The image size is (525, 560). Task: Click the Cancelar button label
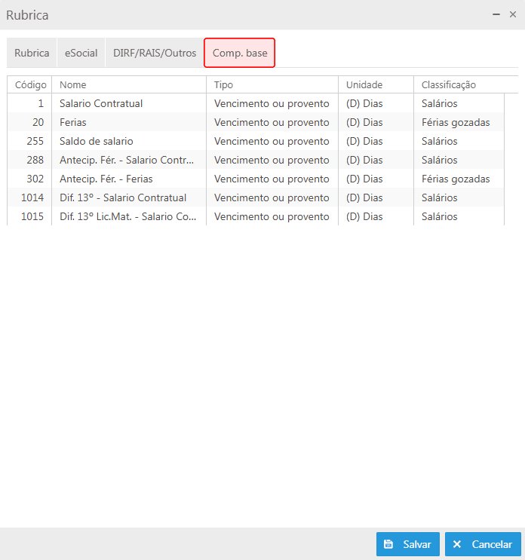click(x=492, y=544)
